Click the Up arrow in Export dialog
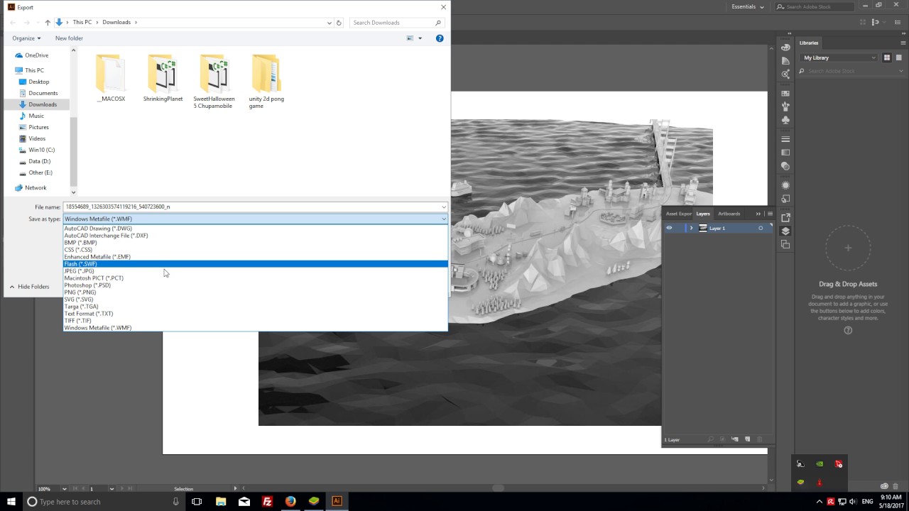 (48, 23)
